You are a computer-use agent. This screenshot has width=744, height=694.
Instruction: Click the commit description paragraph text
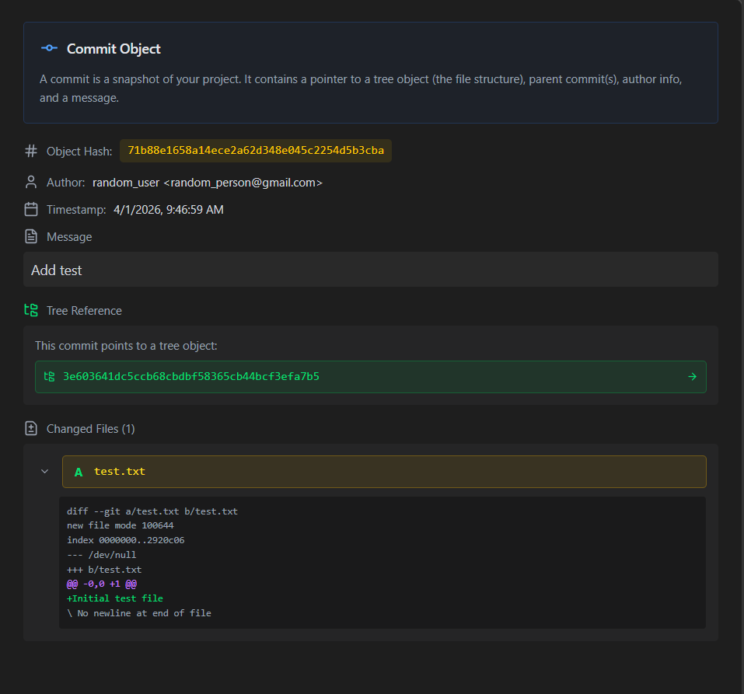(x=361, y=89)
